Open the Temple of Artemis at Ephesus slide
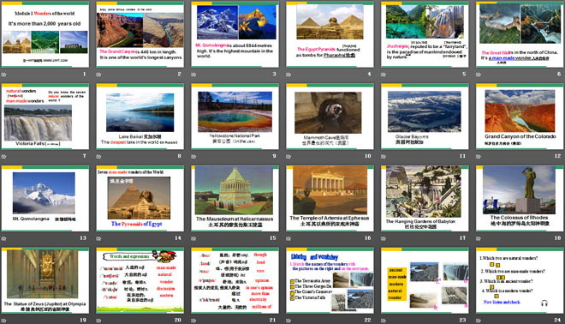This screenshot has width=565, height=324. coord(330,198)
